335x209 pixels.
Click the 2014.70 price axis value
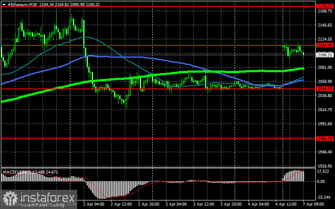click(x=325, y=109)
